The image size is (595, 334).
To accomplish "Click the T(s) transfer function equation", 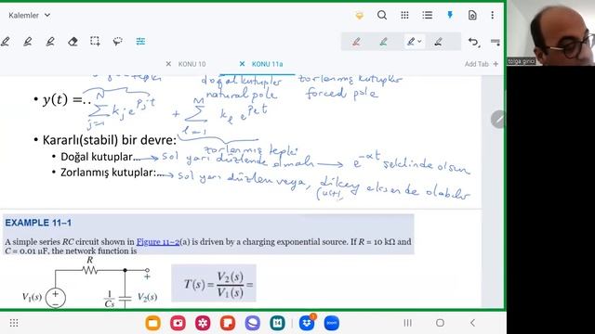I will point(214,284).
